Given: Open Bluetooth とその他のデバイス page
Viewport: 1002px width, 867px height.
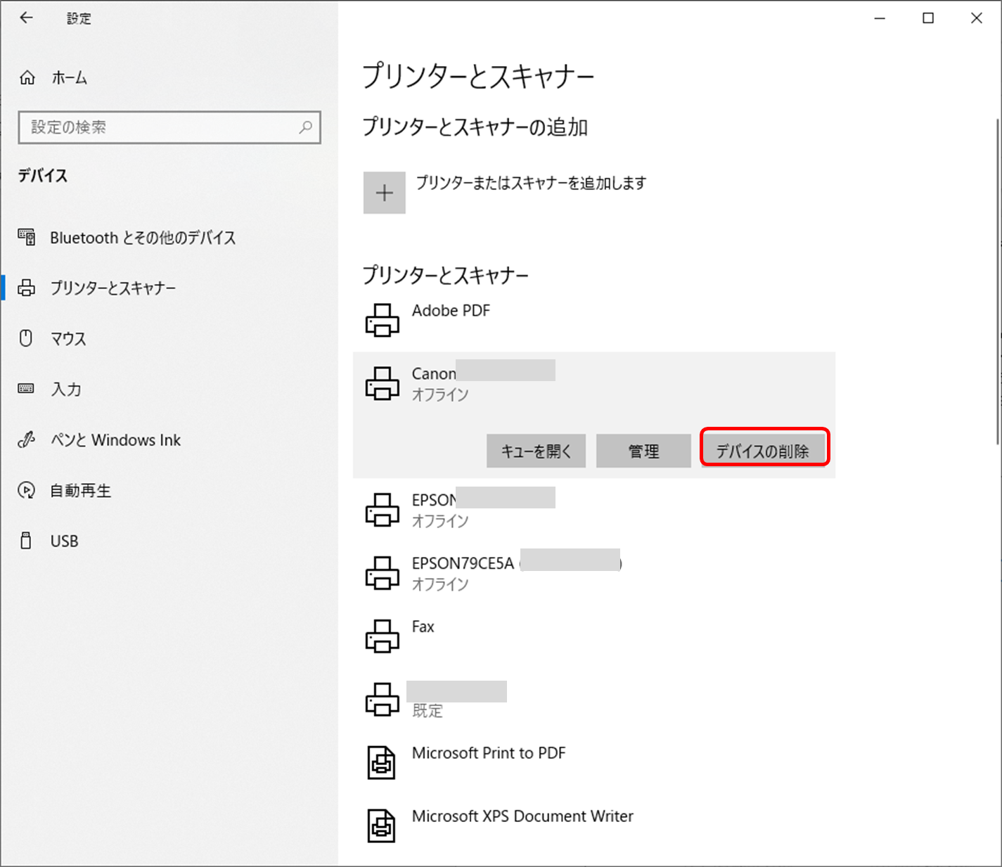Looking at the screenshot, I should coord(143,238).
